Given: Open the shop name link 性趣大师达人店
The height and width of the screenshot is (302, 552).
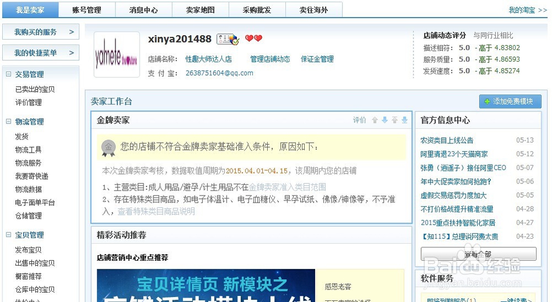Looking at the screenshot, I should tap(209, 59).
